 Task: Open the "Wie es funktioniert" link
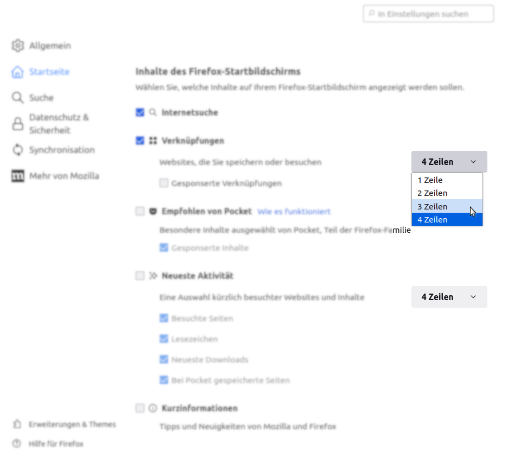click(x=294, y=211)
